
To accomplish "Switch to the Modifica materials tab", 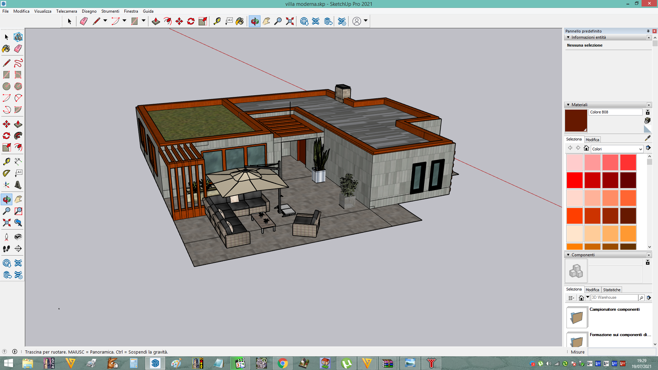I will pyautogui.click(x=592, y=140).
